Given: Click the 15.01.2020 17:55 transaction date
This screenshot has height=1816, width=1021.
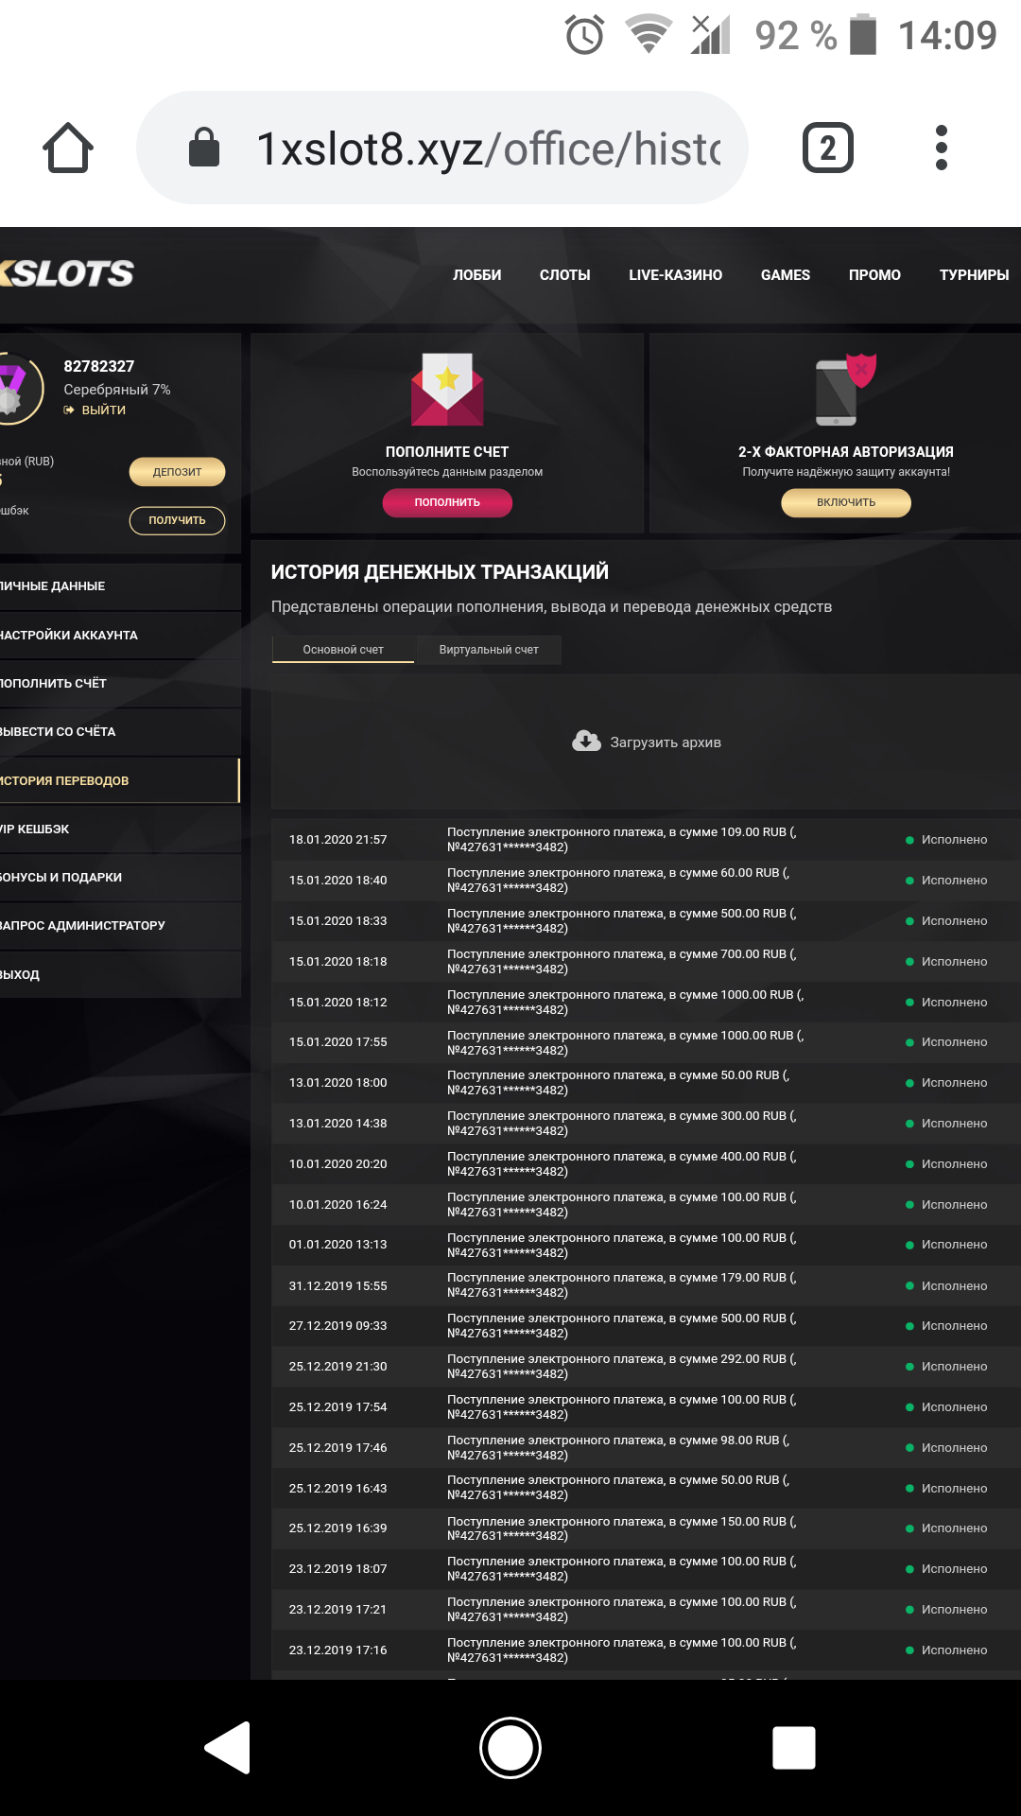Looking at the screenshot, I should click(338, 1042).
